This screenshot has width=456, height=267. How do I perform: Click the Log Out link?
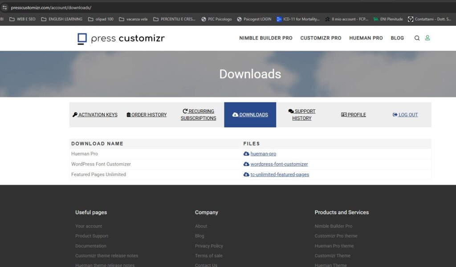point(405,115)
